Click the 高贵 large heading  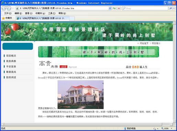click(x=45, y=63)
